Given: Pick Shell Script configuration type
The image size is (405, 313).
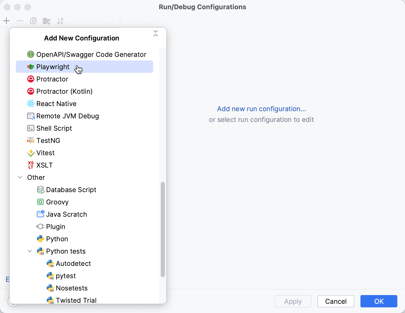Looking at the screenshot, I should [x=84, y=128].
